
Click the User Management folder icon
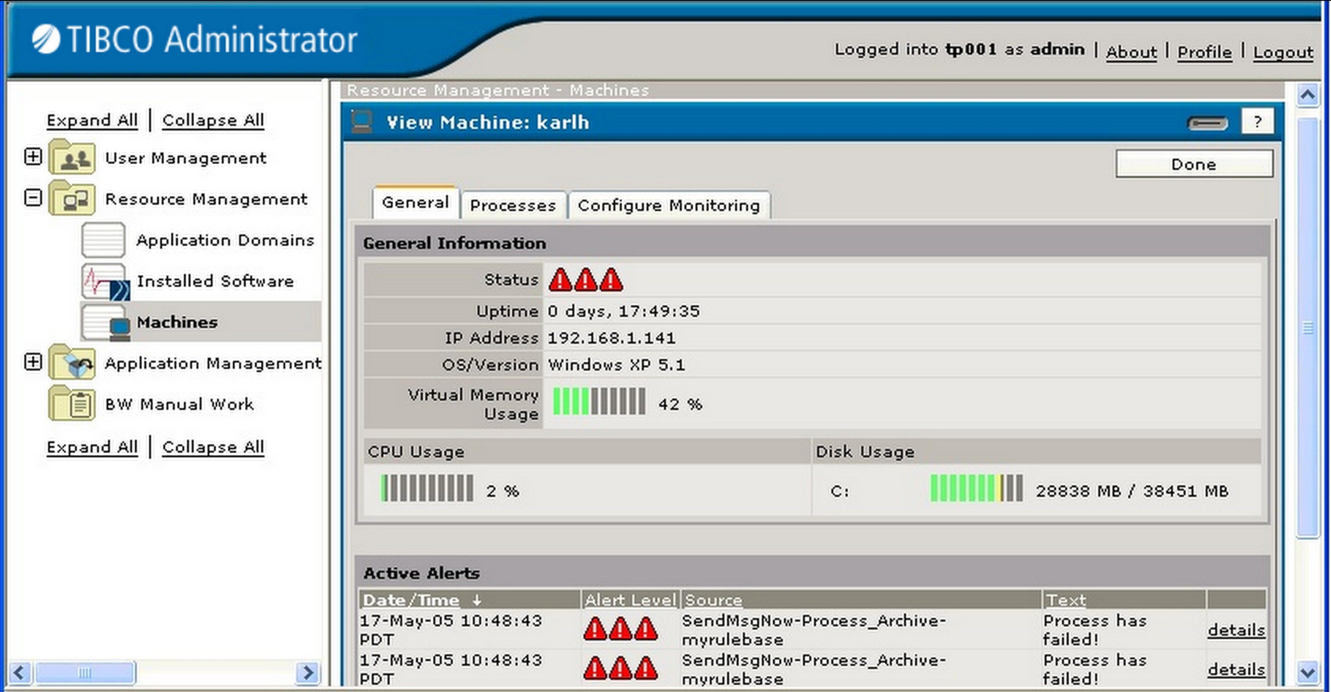(x=72, y=157)
